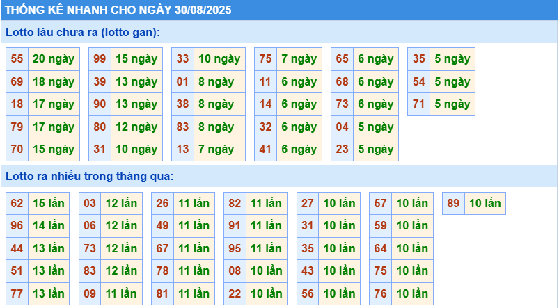559x308 pixels.
Task: Select number 33 in the lotto gan table
Action: click(x=182, y=59)
